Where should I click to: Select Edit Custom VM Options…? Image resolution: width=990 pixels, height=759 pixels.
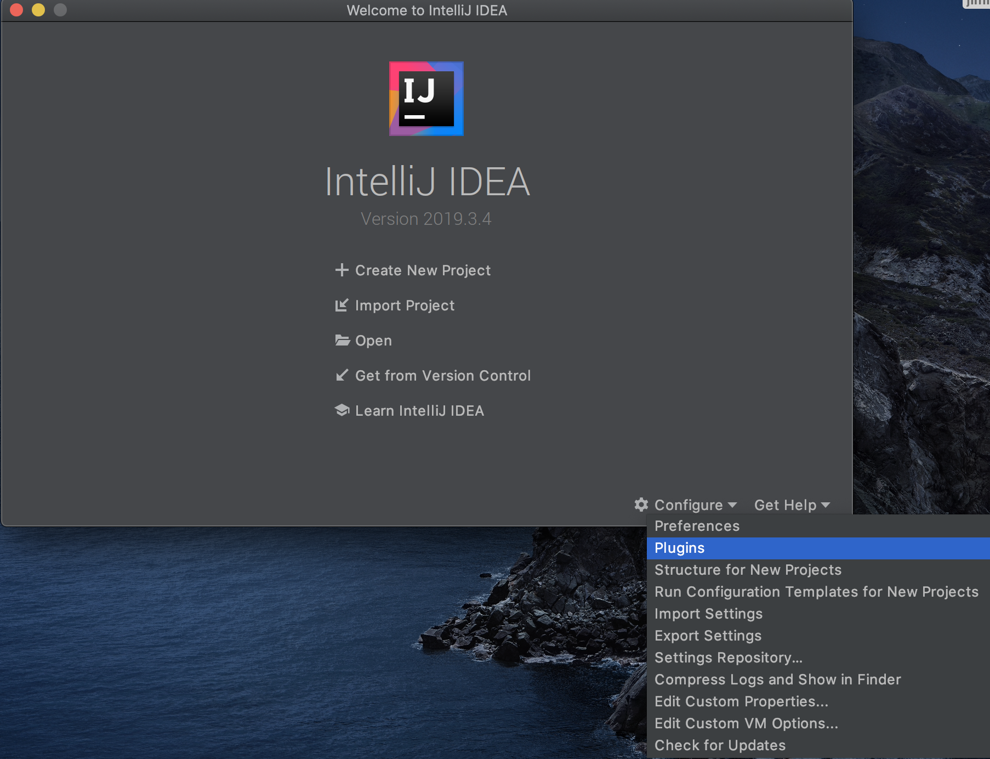point(818,723)
